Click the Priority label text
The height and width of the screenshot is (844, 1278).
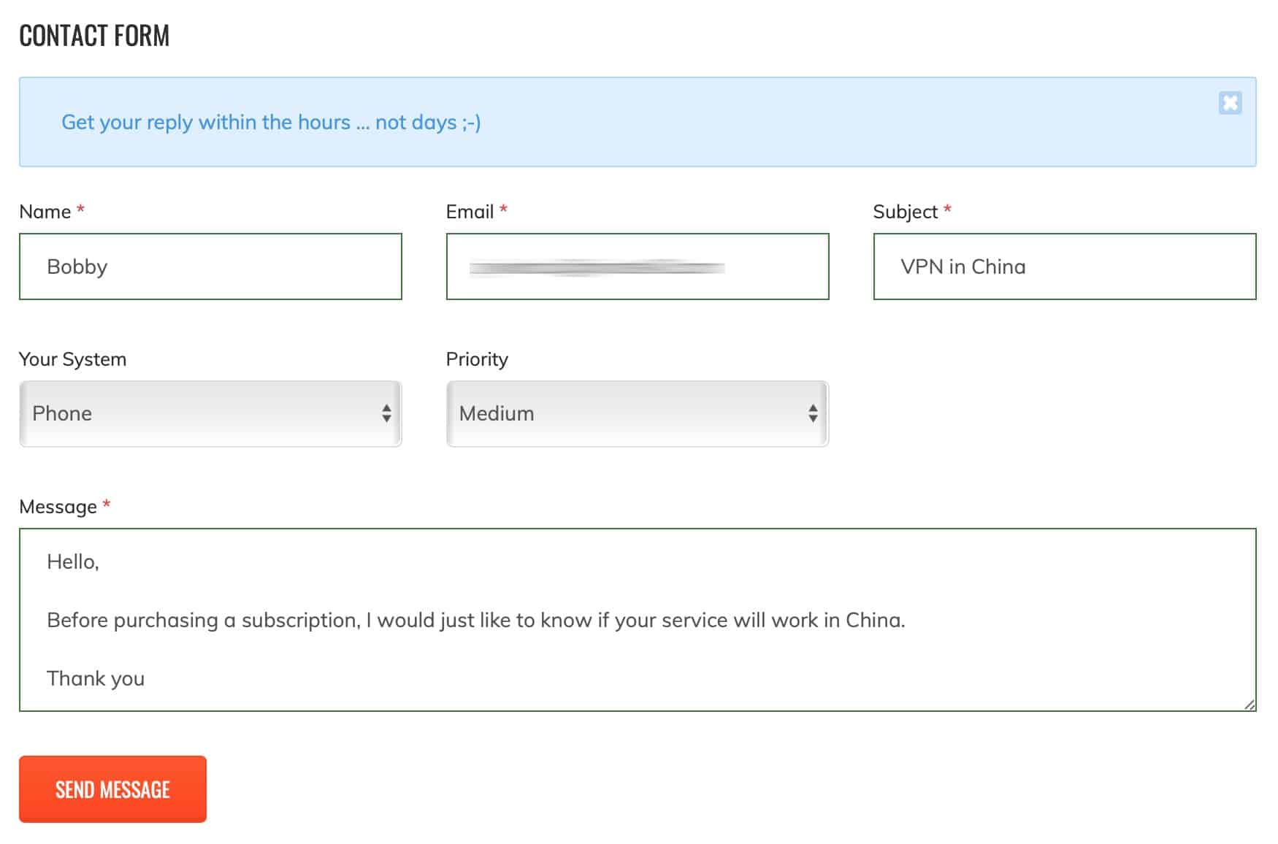(x=477, y=360)
